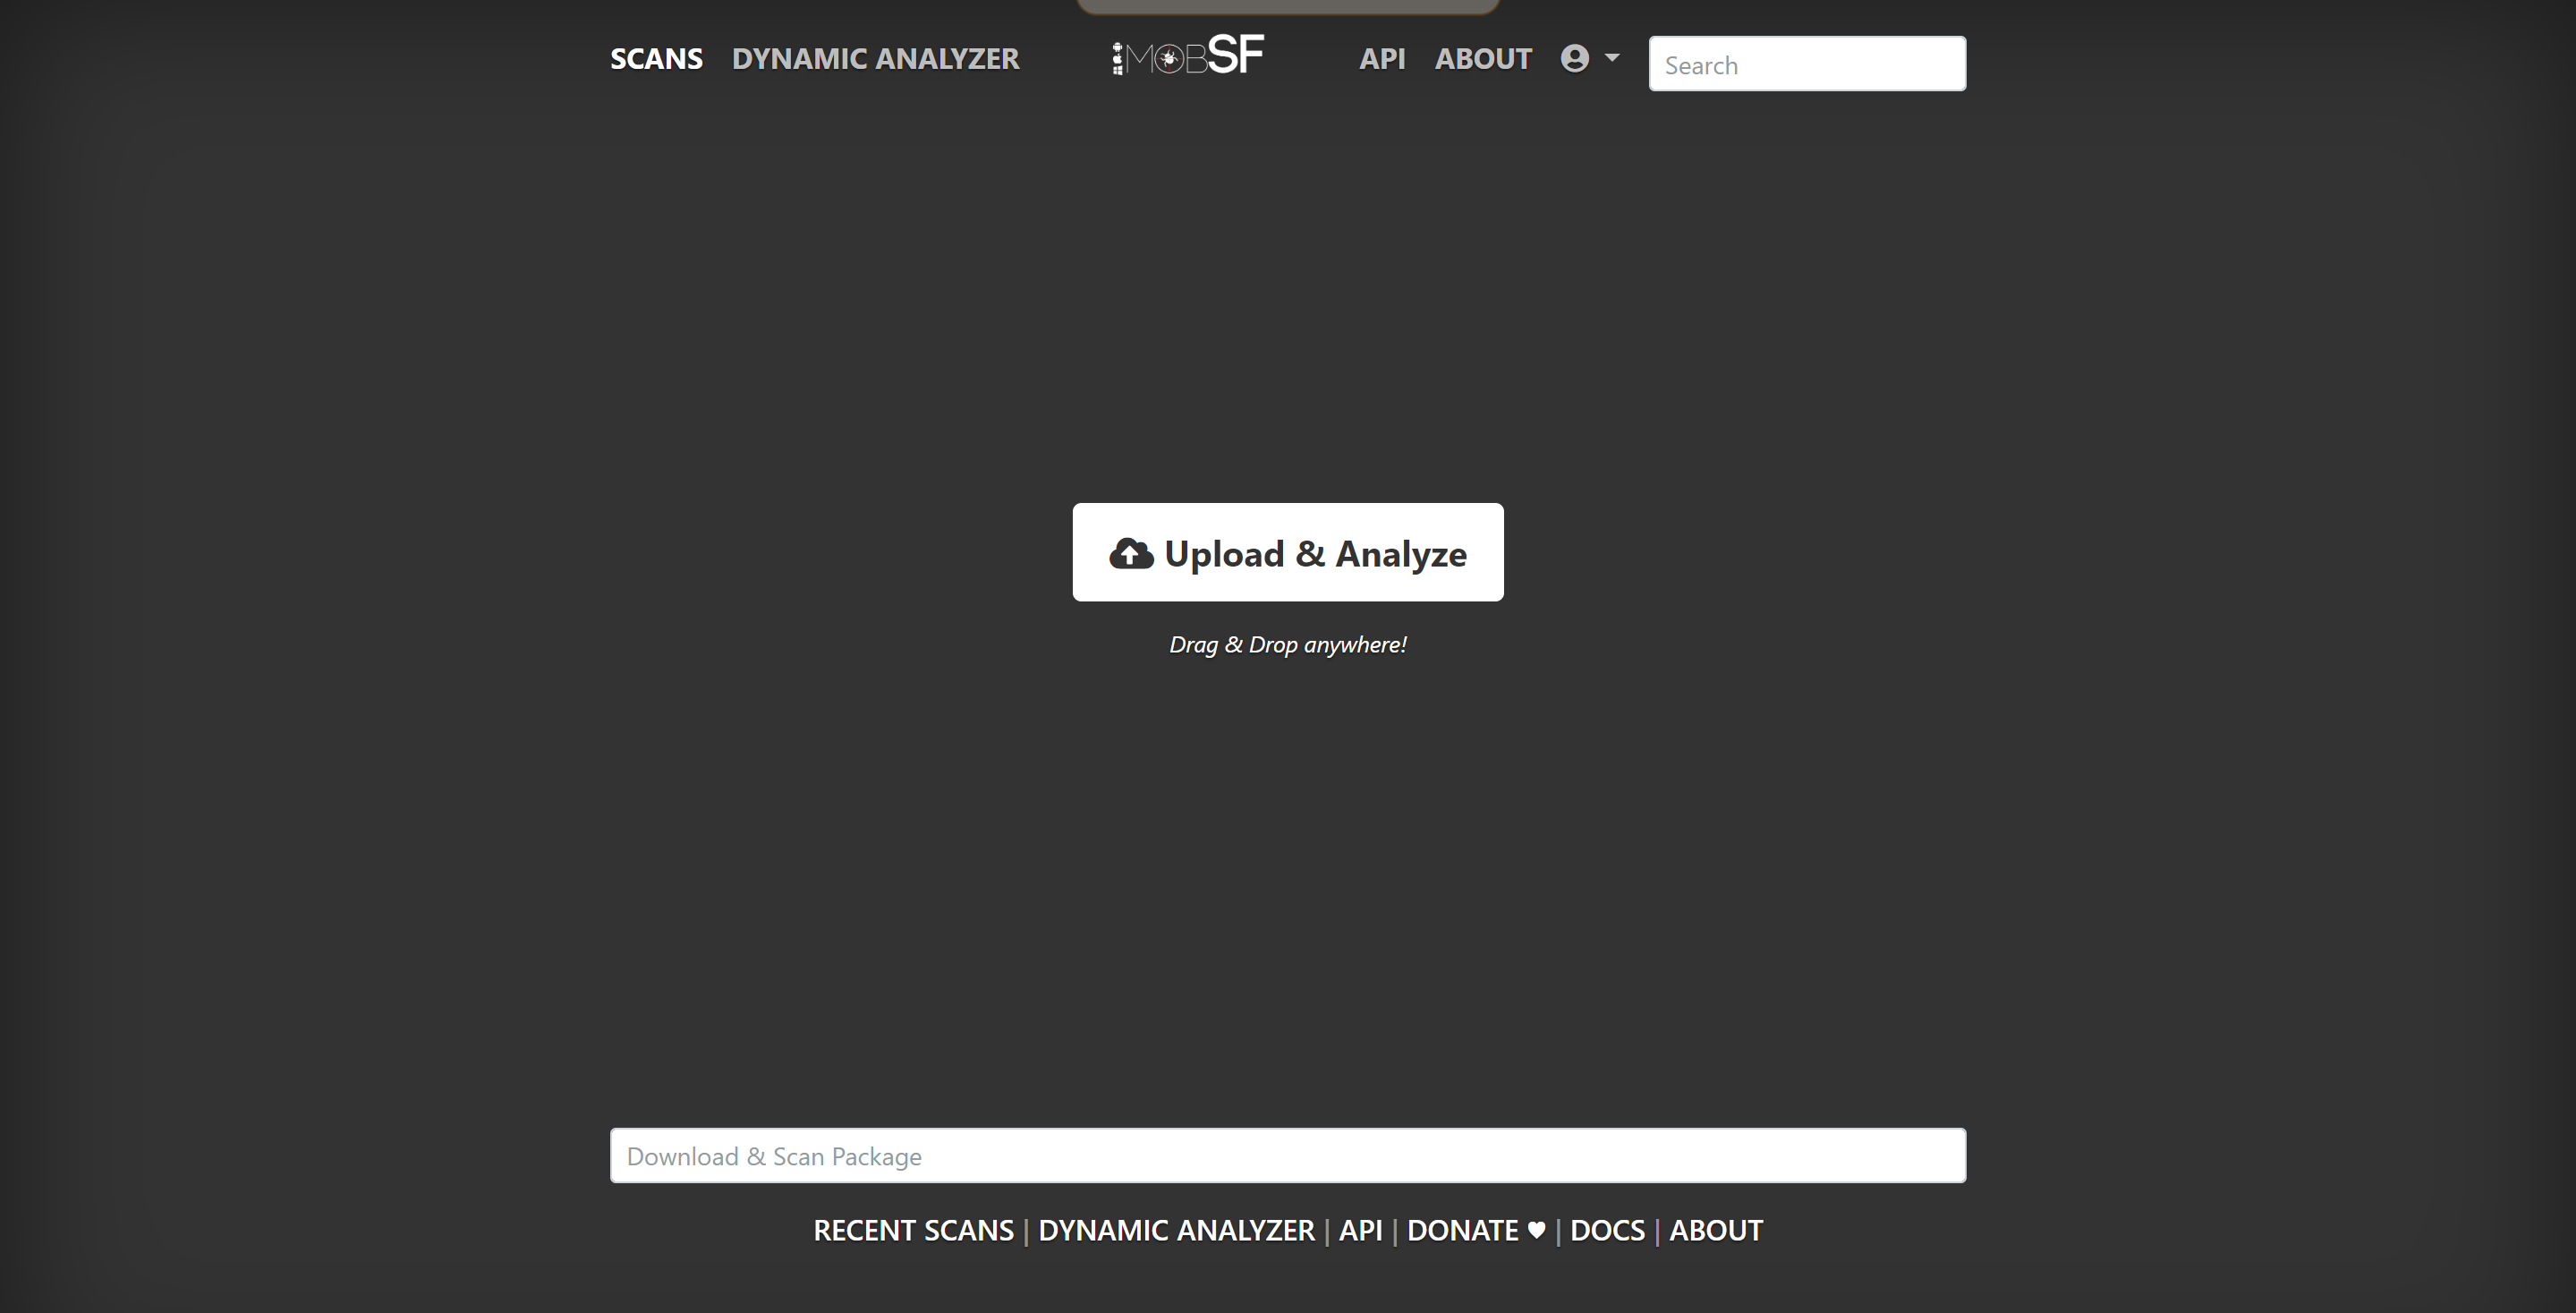2576x1313 pixels.
Task: Open RECENT SCANS footer link
Action: [913, 1230]
